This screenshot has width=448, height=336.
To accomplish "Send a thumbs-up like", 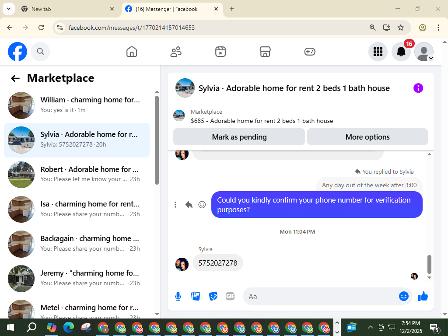I will (423, 296).
